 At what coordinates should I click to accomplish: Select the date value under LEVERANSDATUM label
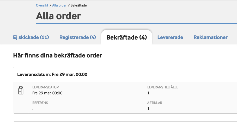[47, 93]
